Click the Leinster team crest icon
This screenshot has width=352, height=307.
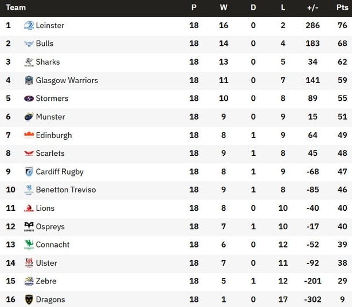pyautogui.click(x=29, y=25)
